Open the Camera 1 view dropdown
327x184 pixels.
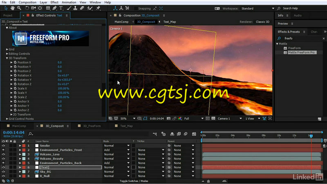tap(230, 119)
